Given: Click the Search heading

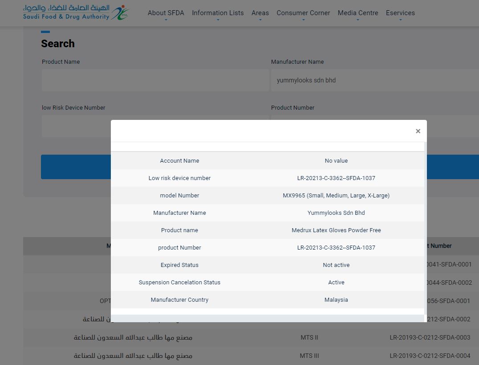Looking at the screenshot, I should 58,44.
